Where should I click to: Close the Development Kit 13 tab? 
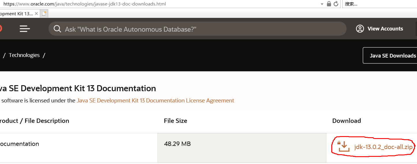click(36, 14)
